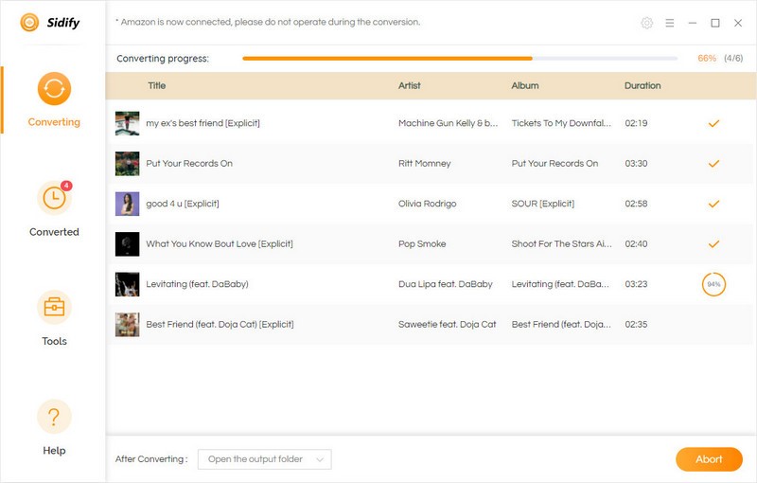Click the converting progress bar

[460, 59]
